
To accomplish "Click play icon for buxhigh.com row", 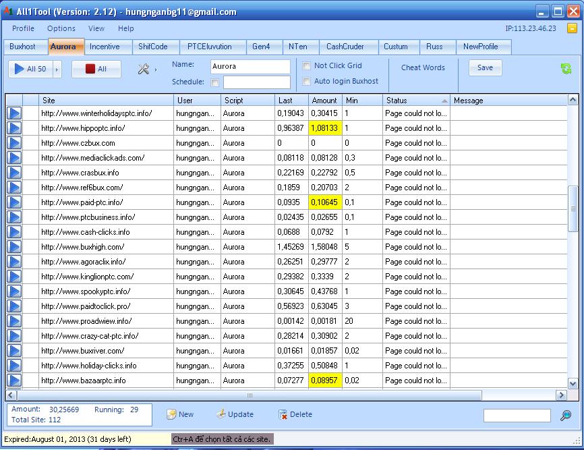I will coord(14,247).
